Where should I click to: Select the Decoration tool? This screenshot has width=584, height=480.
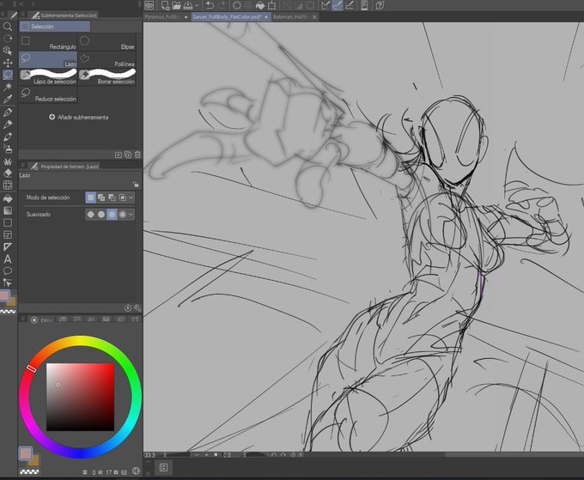[8, 161]
